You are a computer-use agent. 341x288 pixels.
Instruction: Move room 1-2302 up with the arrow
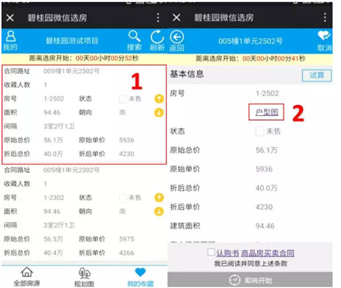pyautogui.click(x=159, y=197)
